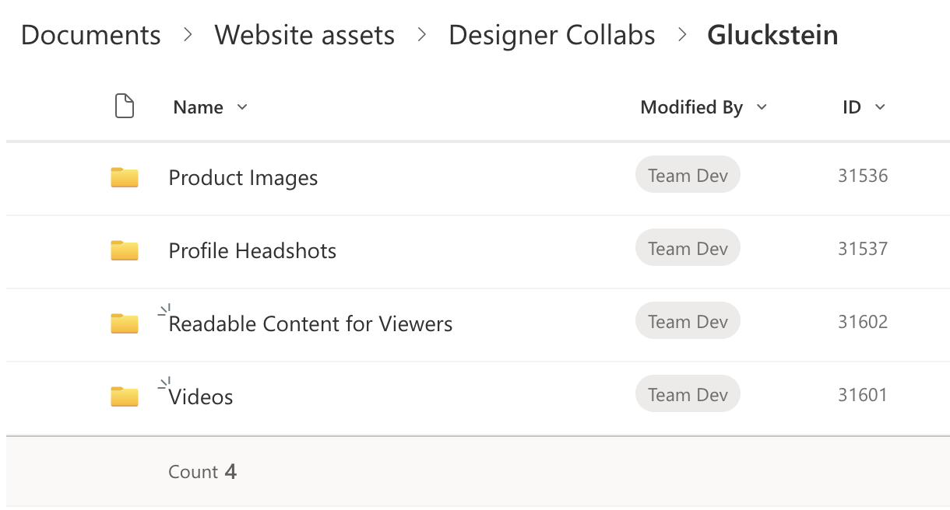
Task: Click the Gluckstein breadcrumb title
Action: click(x=772, y=35)
